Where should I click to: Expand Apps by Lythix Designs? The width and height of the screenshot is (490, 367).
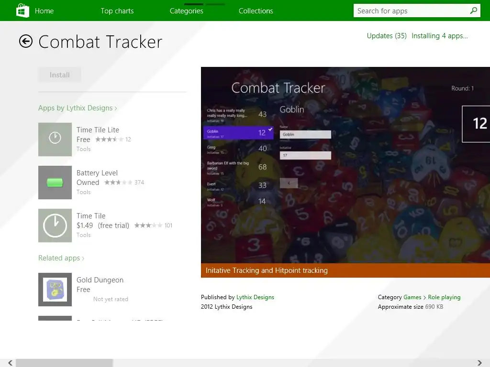pyautogui.click(x=78, y=108)
